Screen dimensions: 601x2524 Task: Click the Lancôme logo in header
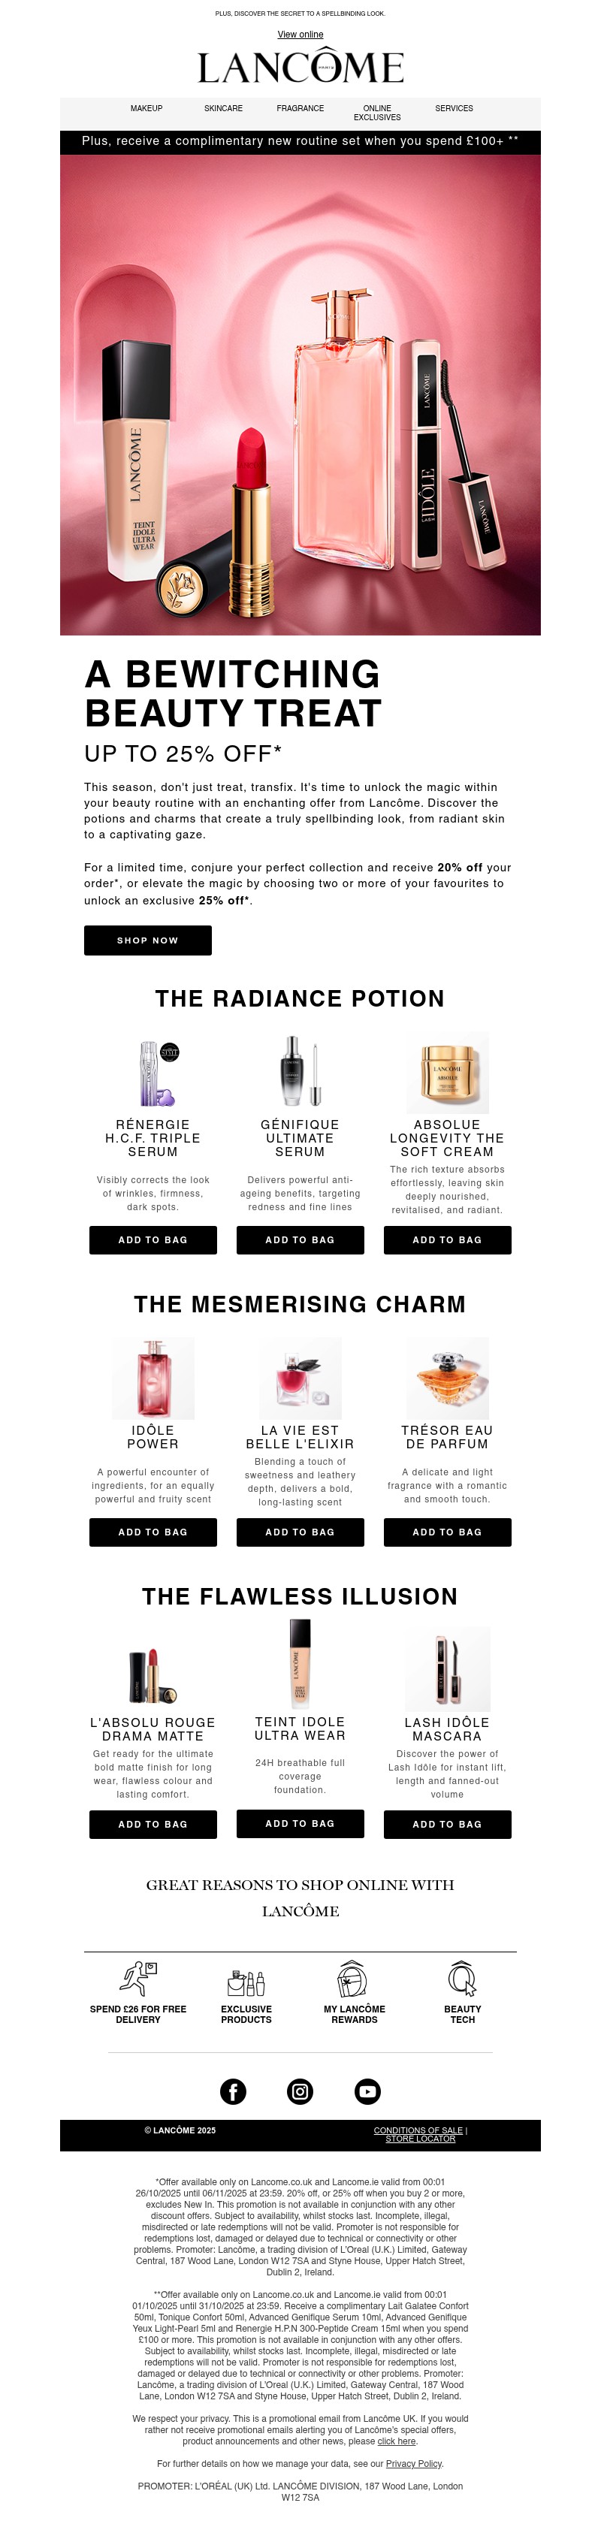[x=300, y=68]
